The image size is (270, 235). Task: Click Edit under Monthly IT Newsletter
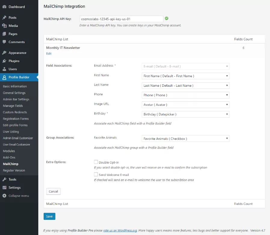pos(49,53)
